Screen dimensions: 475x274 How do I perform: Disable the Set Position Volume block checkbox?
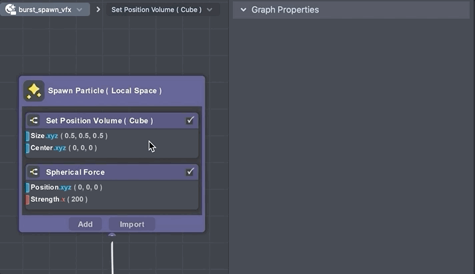[190, 121]
